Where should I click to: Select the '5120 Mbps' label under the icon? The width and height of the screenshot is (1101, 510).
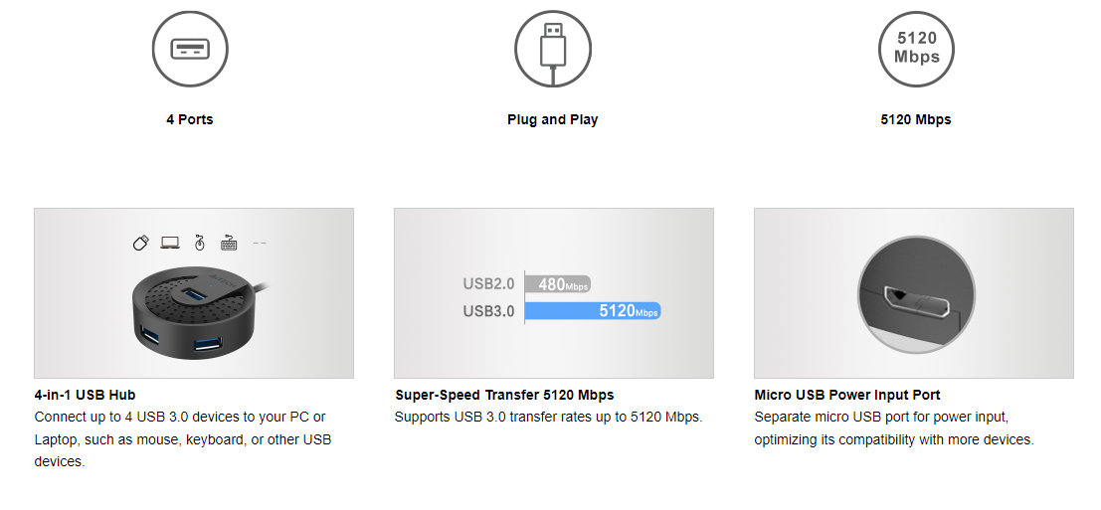tap(916, 119)
